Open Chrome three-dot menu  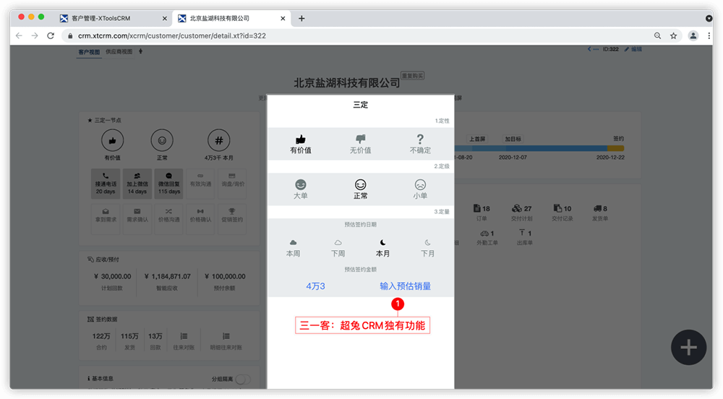pyautogui.click(x=709, y=35)
